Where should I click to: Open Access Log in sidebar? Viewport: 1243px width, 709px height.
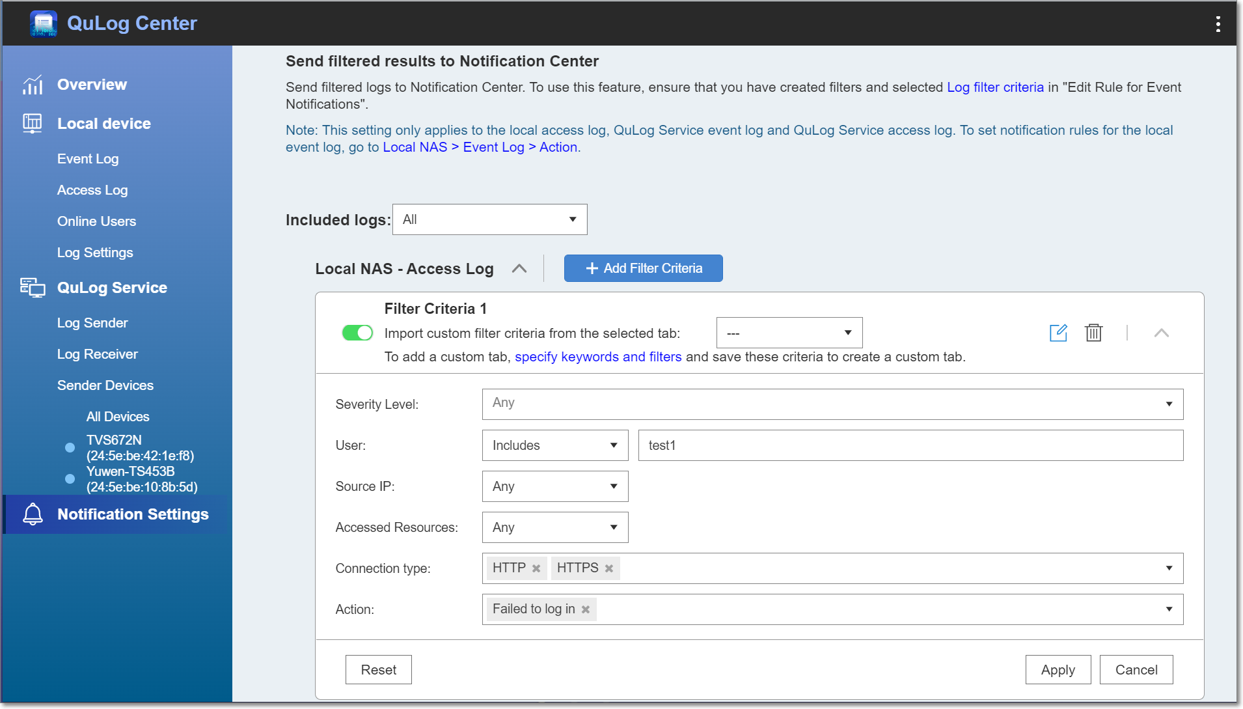point(92,190)
